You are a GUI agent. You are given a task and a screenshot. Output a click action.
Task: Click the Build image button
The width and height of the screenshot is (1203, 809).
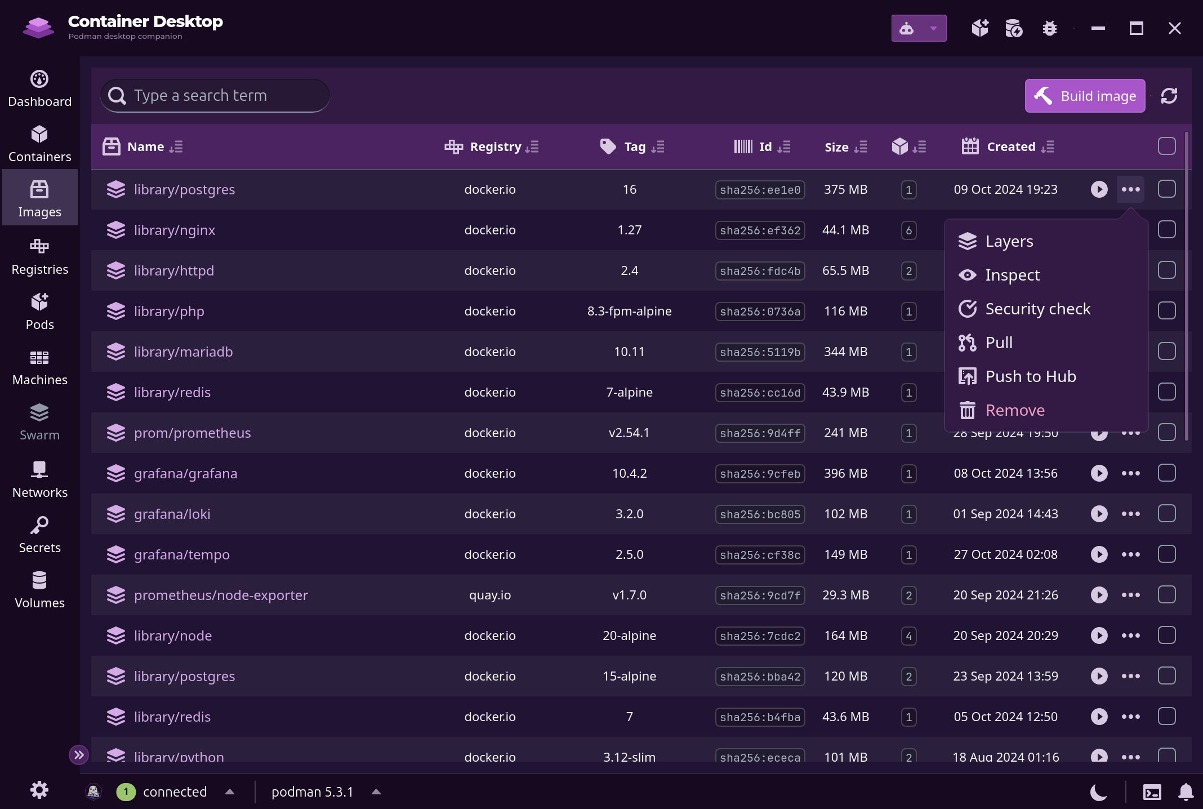(1085, 96)
